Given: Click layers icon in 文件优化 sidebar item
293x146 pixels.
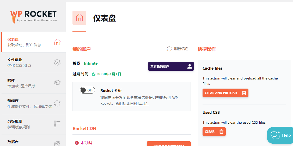Looking at the screenshot, I should pos(57,62).
